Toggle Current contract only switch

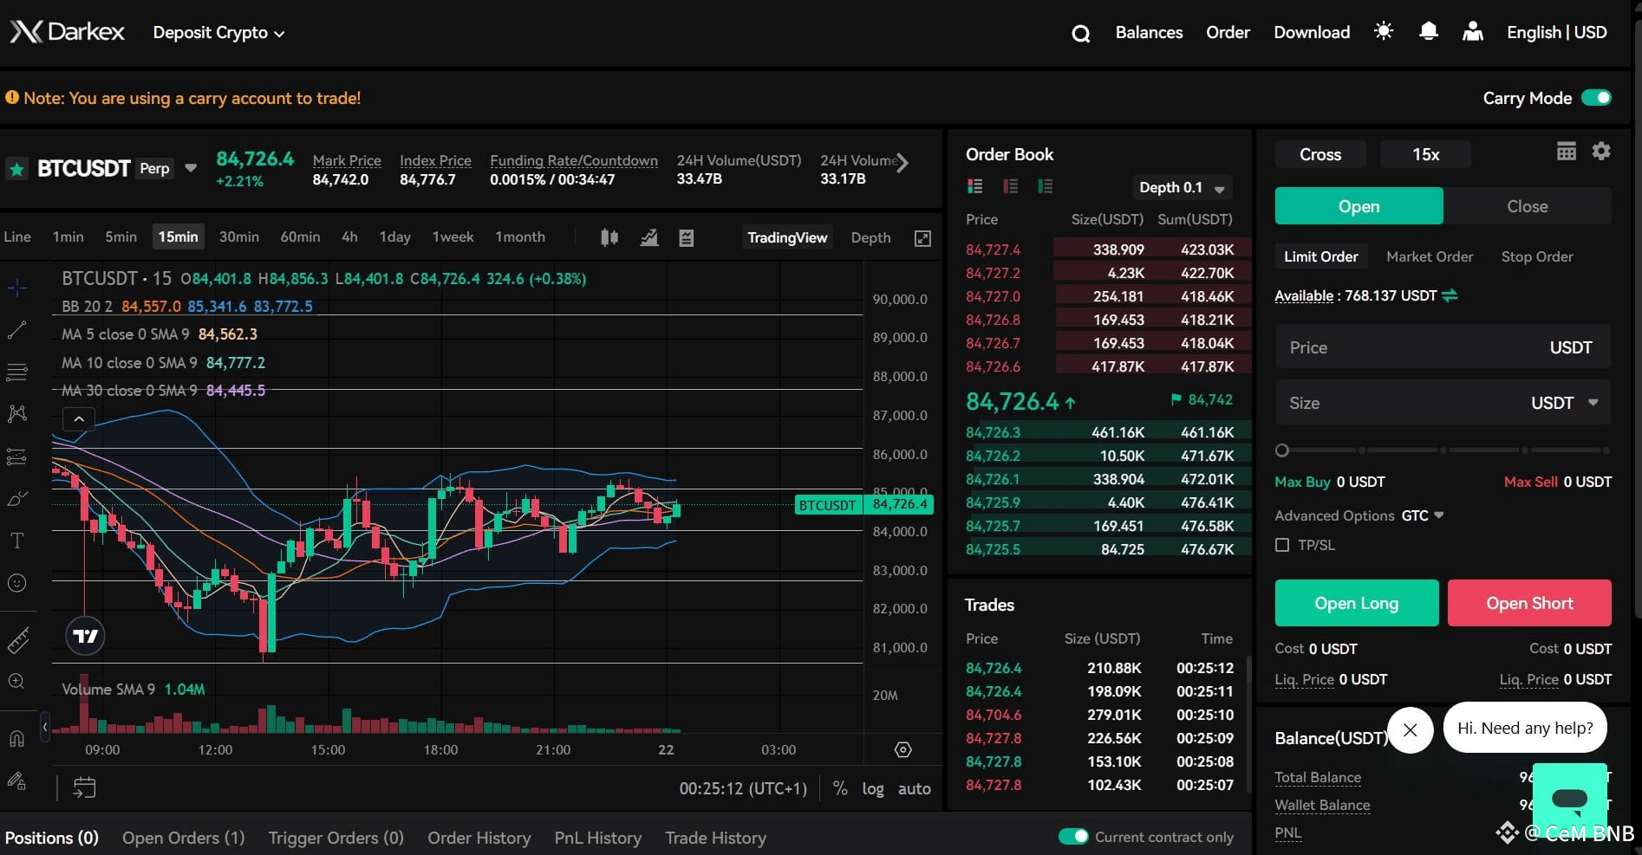click(x=1073, y=836)
